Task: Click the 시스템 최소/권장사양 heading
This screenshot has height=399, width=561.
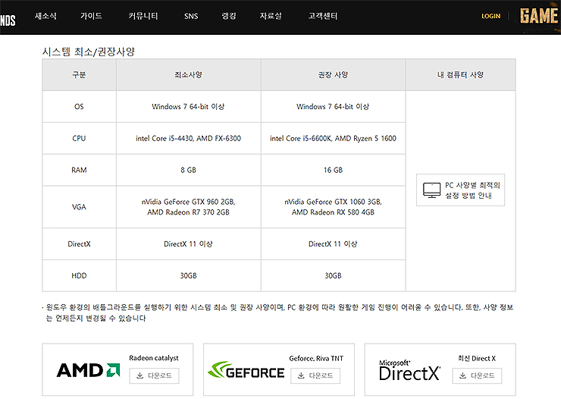Action: pyautogui.click(x=89, y=52)
